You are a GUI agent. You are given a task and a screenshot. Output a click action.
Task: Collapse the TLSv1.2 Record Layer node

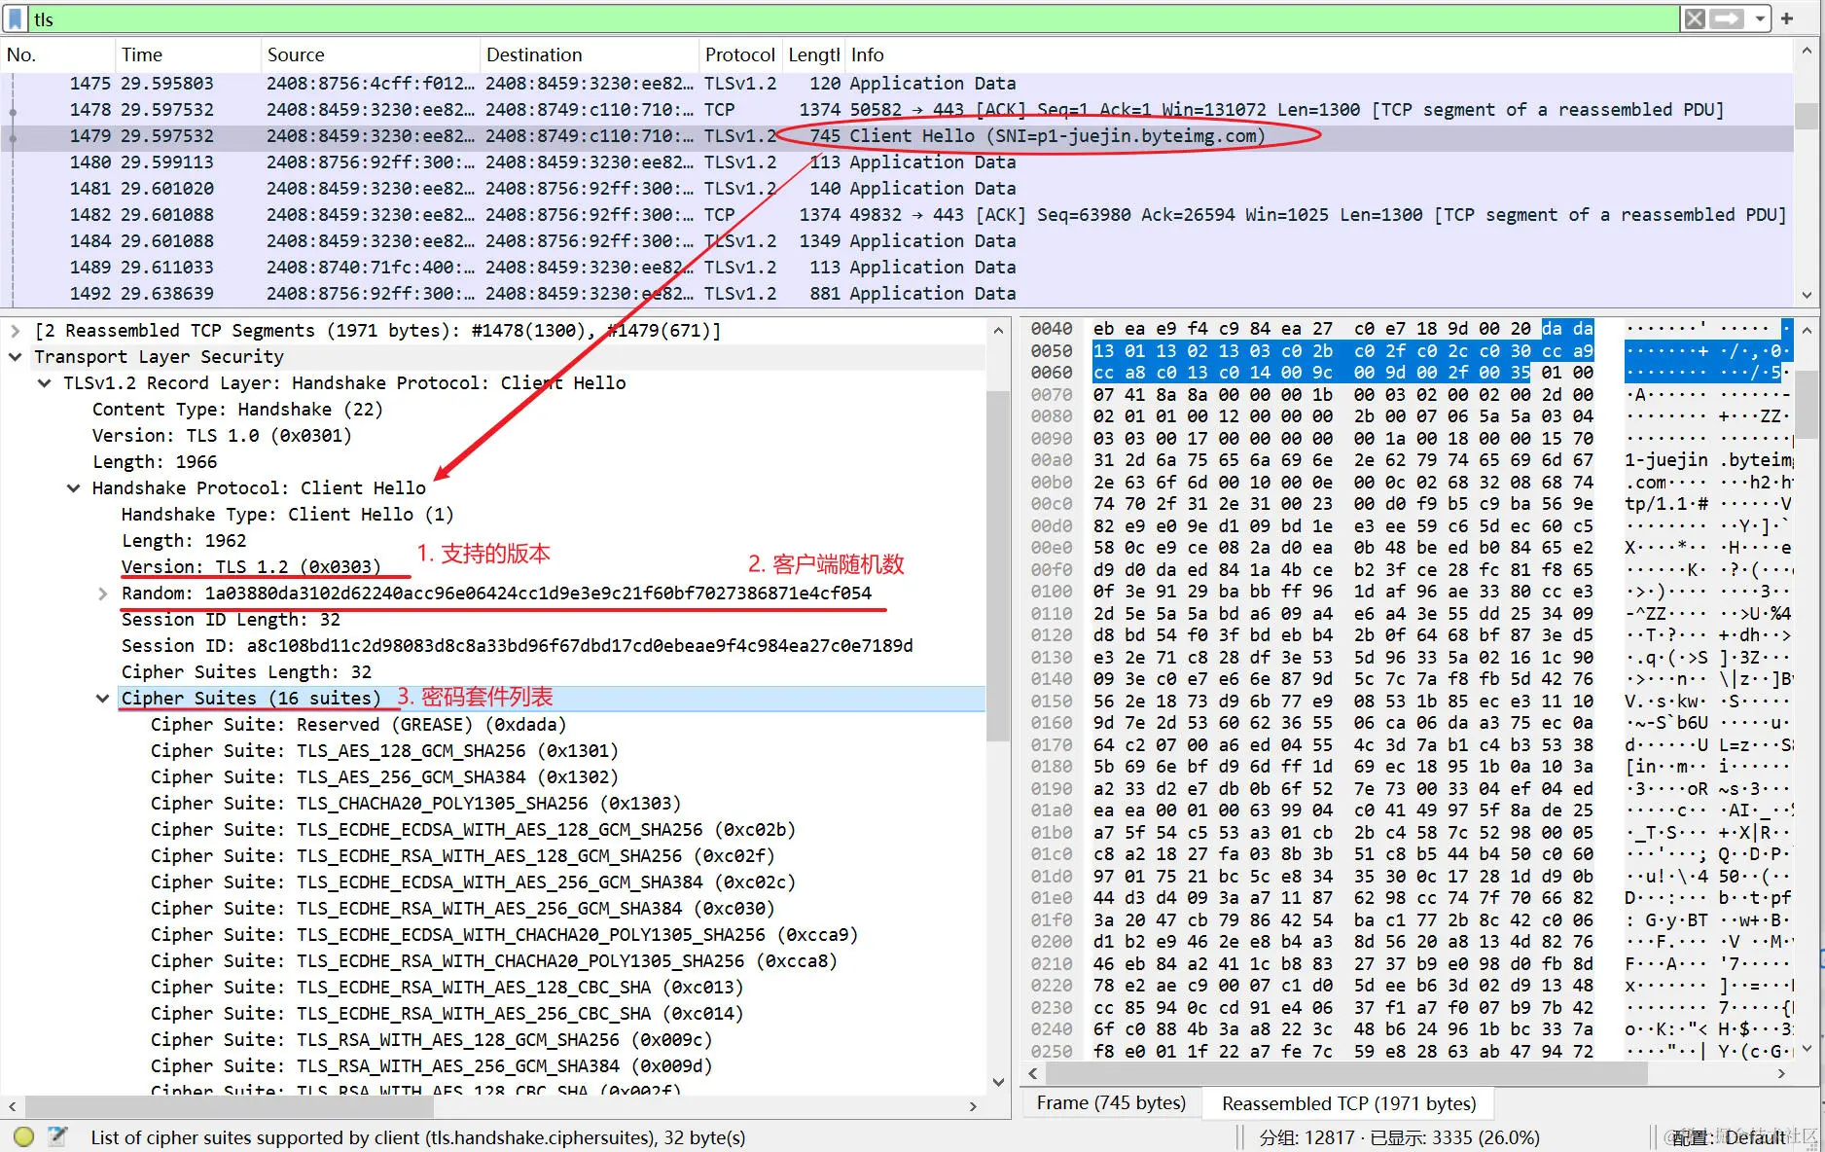pyautogui.click(x=44, y=383)
